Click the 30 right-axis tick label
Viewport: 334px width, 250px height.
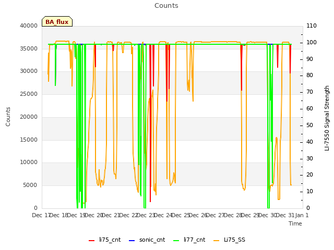tap(309, 158)
